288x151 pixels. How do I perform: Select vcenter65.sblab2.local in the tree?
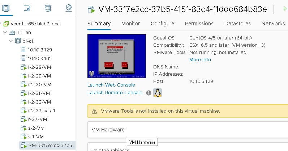(x=36, y=24)
